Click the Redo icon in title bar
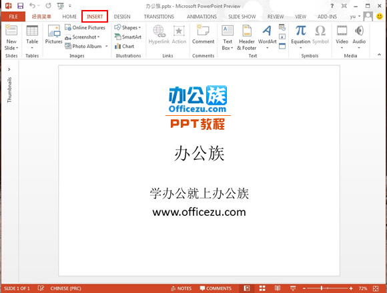This screenshot has width=387, height=293. coord(48,5)
